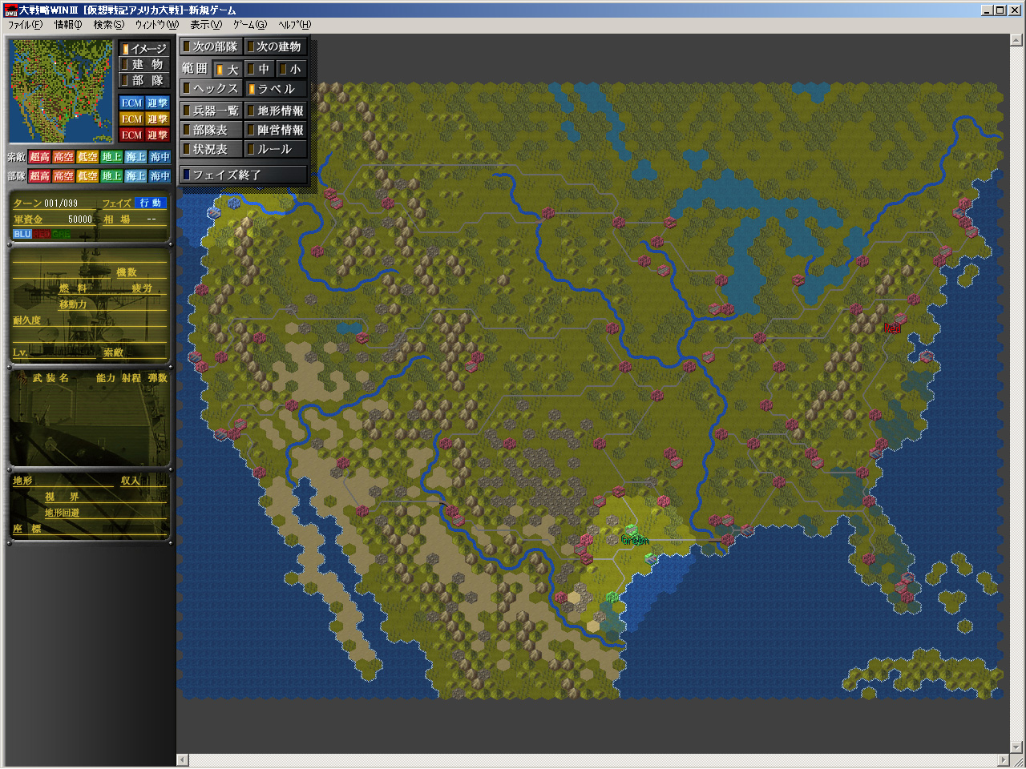Toggle 索敵 row 地上 ground filter
The width and height of the screenshot is (1026, 769).
pyautogui.click(x=111, y=157)
